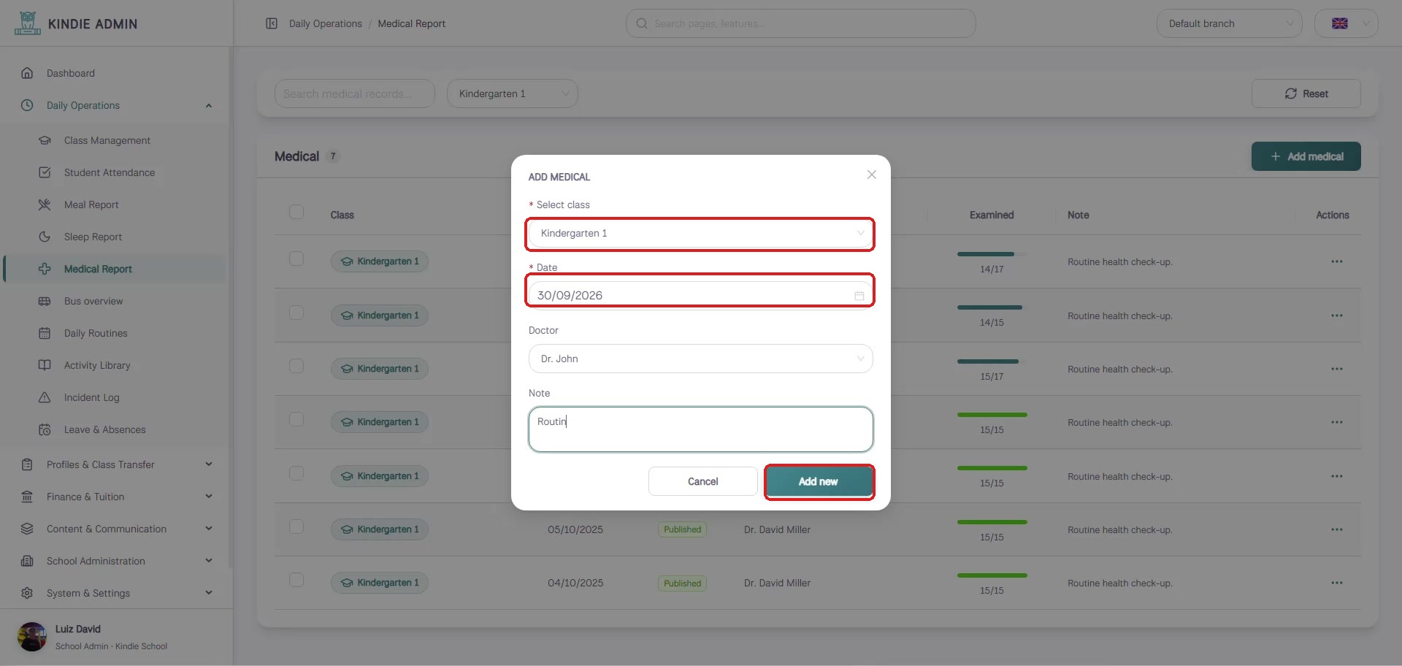Screen dimensions: 1402x666
Task: Expand the Finance & Tuition menu
Action: [117, 497]
